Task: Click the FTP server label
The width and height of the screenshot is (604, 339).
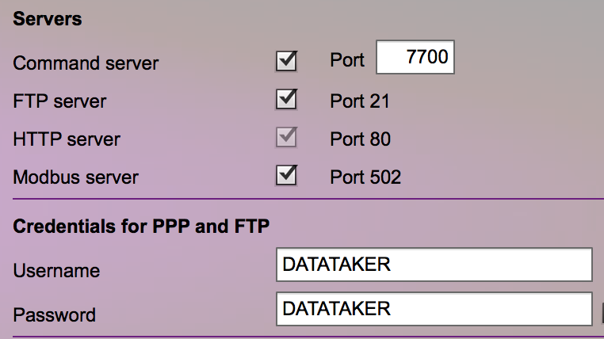Action: coord(59,101)
